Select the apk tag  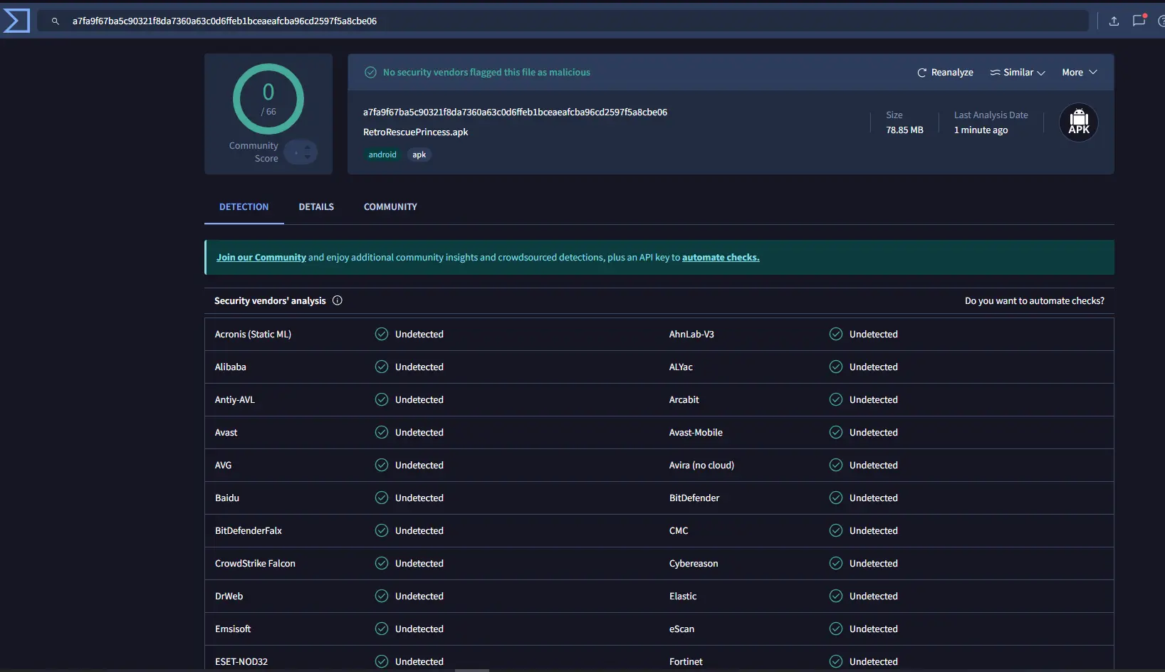pyautogui.click(x=419, y=154)
